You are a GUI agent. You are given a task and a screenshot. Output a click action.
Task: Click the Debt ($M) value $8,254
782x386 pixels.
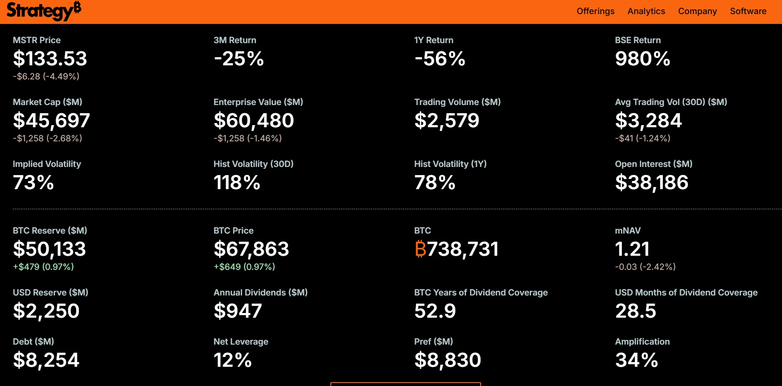coord(46,360)
